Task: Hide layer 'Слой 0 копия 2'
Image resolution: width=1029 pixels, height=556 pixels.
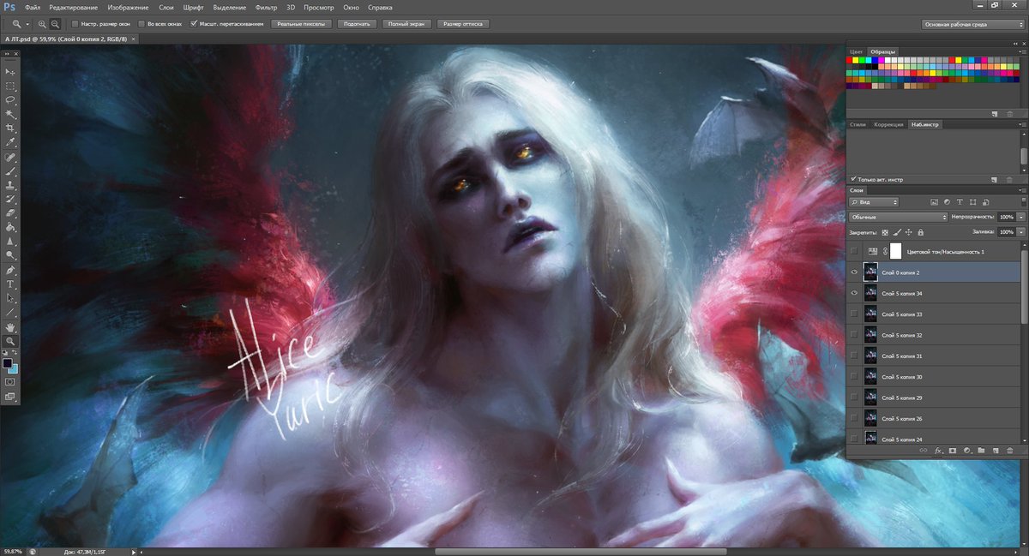Action: (853, 272)
